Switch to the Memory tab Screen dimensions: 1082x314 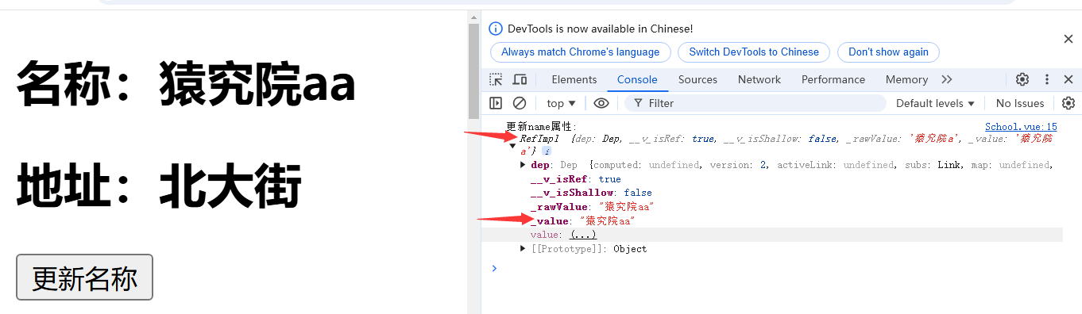pos(906,79)
